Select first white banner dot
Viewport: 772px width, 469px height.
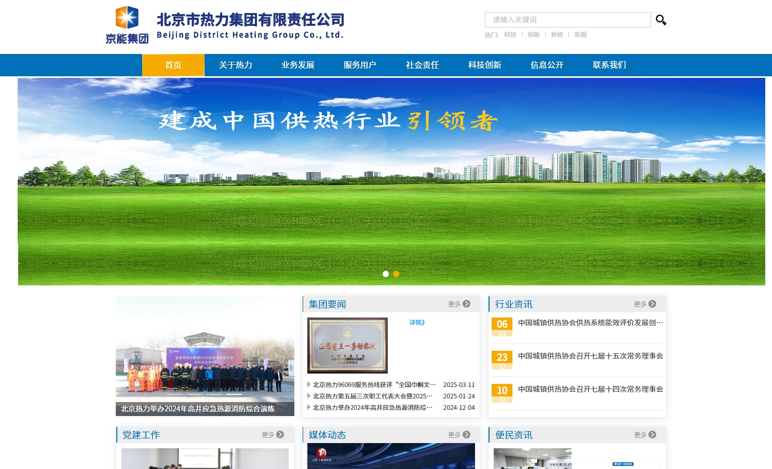[386, 274]
